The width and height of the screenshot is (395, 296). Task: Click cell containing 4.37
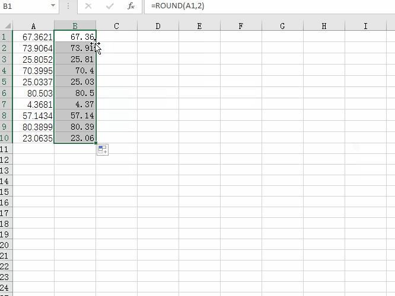pos(75,104)
